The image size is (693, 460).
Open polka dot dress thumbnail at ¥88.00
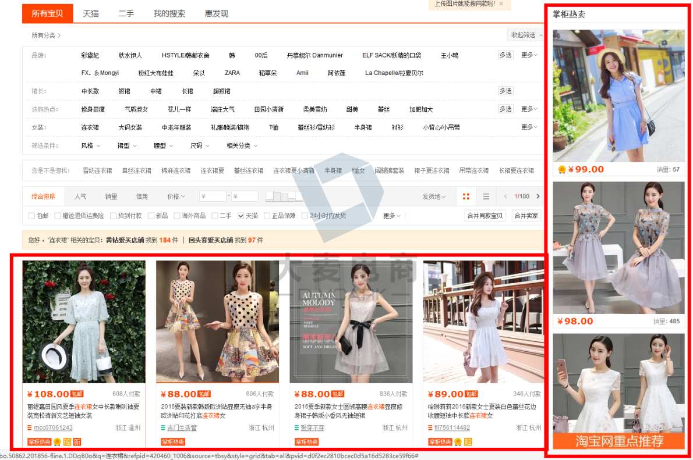pyautogui.click(x=217, y=322)
